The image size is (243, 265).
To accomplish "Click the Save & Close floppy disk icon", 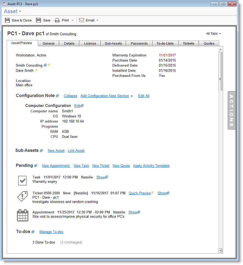I will [x=8, y=20].
